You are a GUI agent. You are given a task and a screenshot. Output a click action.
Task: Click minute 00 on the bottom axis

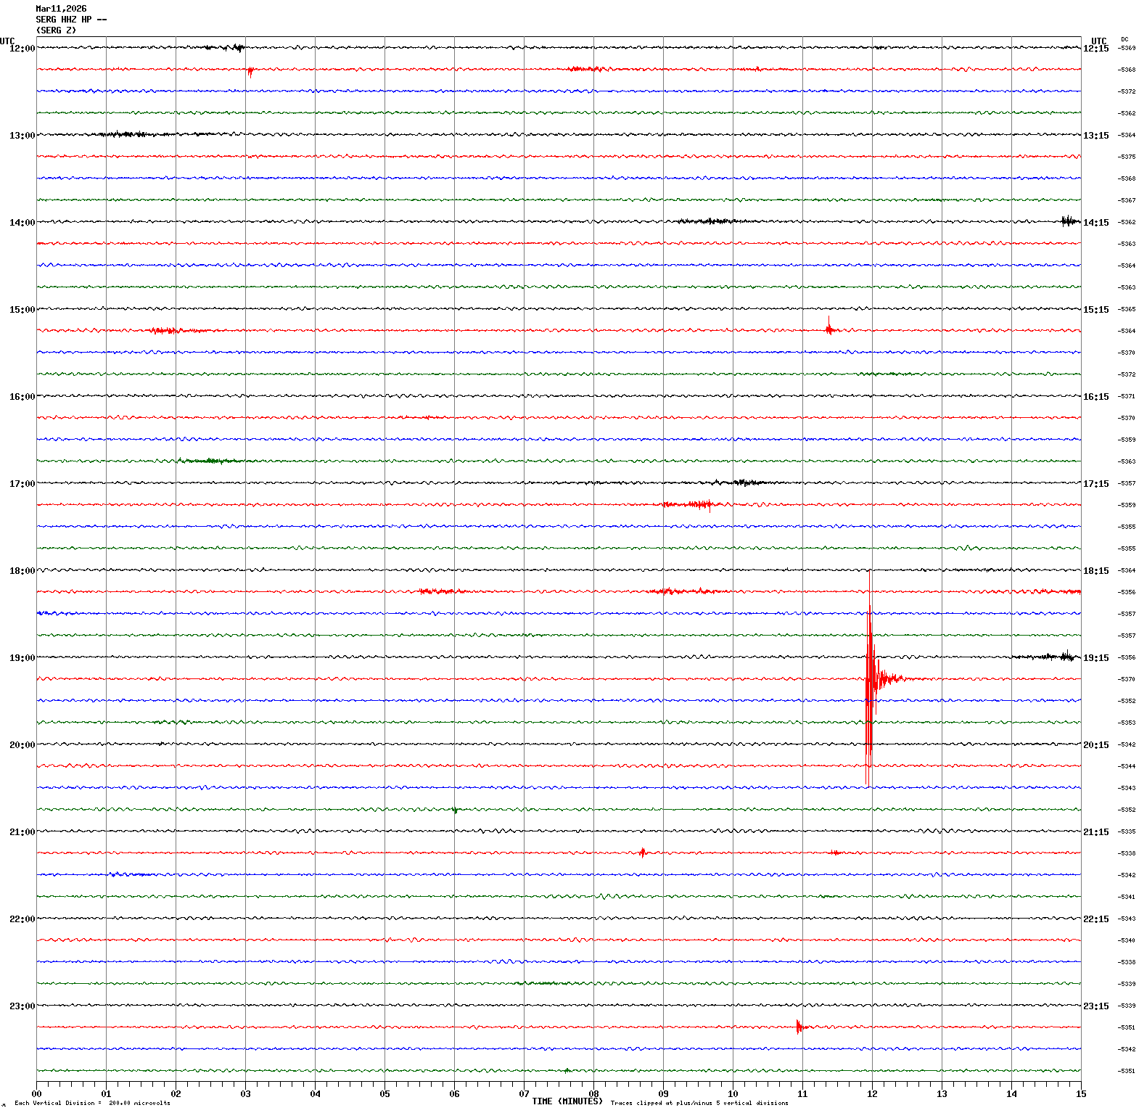(36, 1094)
